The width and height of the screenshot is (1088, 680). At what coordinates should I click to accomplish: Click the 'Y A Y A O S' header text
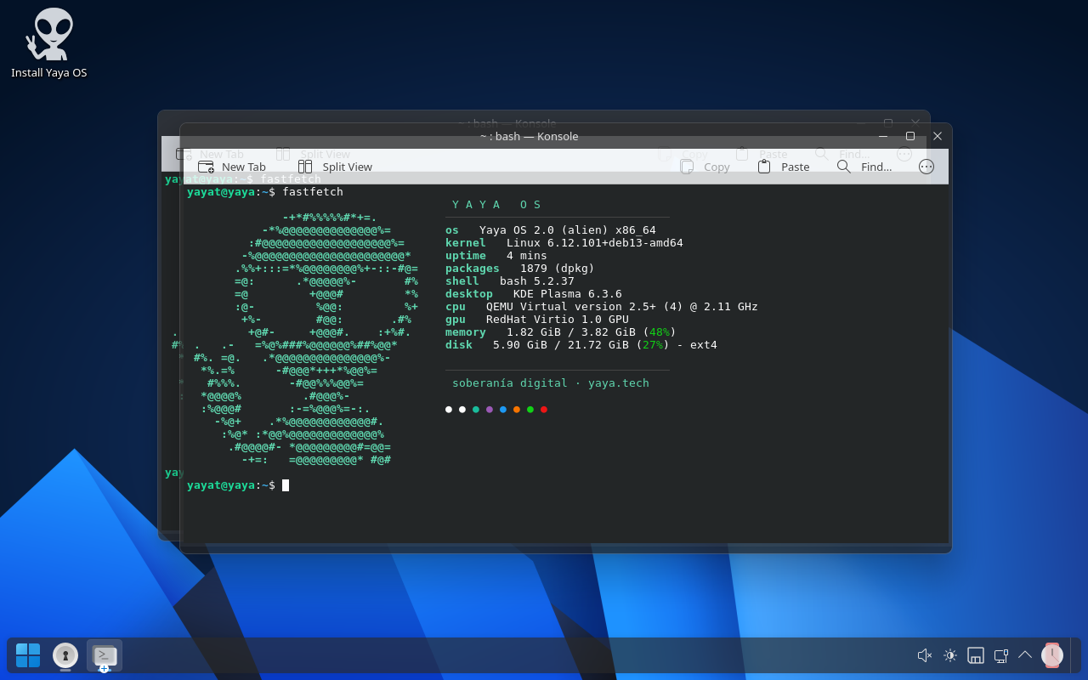pos(496,205)
